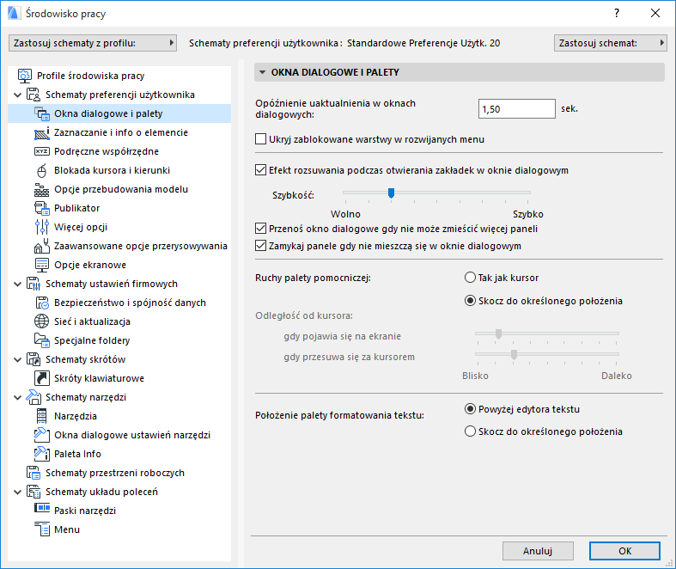Click the dialog resize grip corner
Screen dimensions: 676x569
coord(670,564)
